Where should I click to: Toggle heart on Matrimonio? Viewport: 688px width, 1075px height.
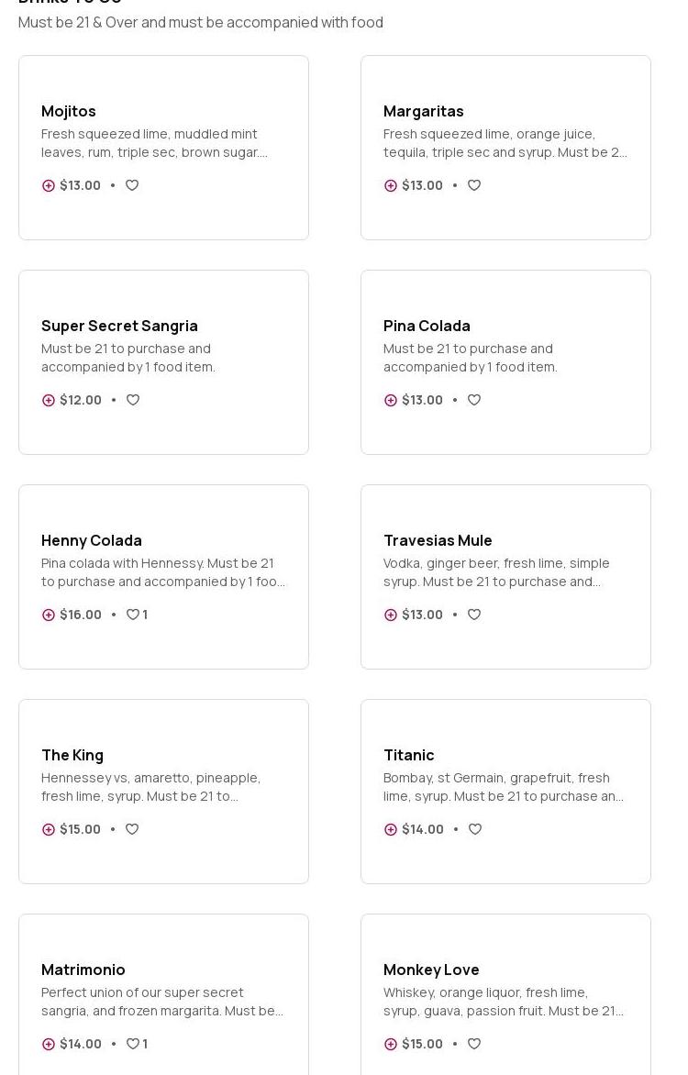coord(133,1044)
